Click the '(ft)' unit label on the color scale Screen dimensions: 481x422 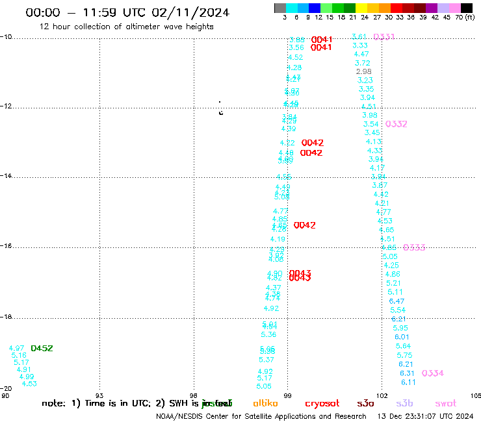[470, 18]
